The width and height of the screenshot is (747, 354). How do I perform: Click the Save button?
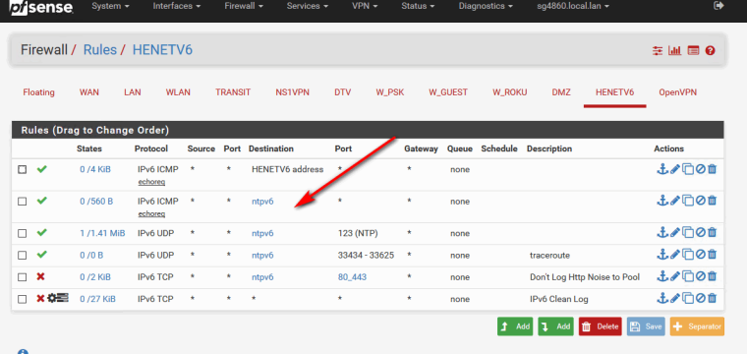pyautogui.click(x=646, y=326)
